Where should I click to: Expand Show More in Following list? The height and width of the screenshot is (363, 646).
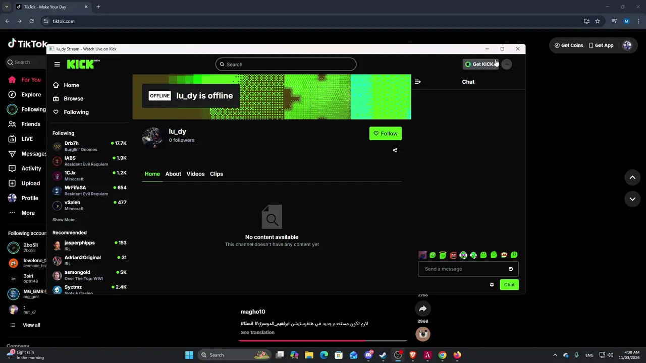63,220
